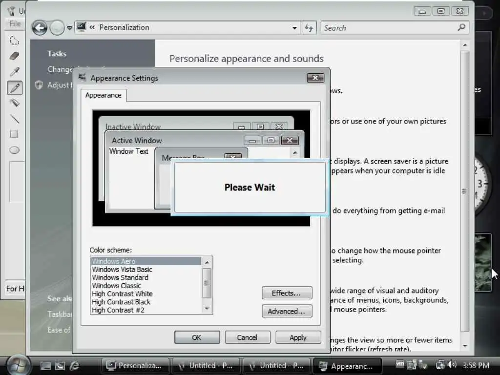Image resolution: width=500 pixels, height=375 pixels.
Task: Click Switch between windows quick launch icon
Action: pos(60,366)
